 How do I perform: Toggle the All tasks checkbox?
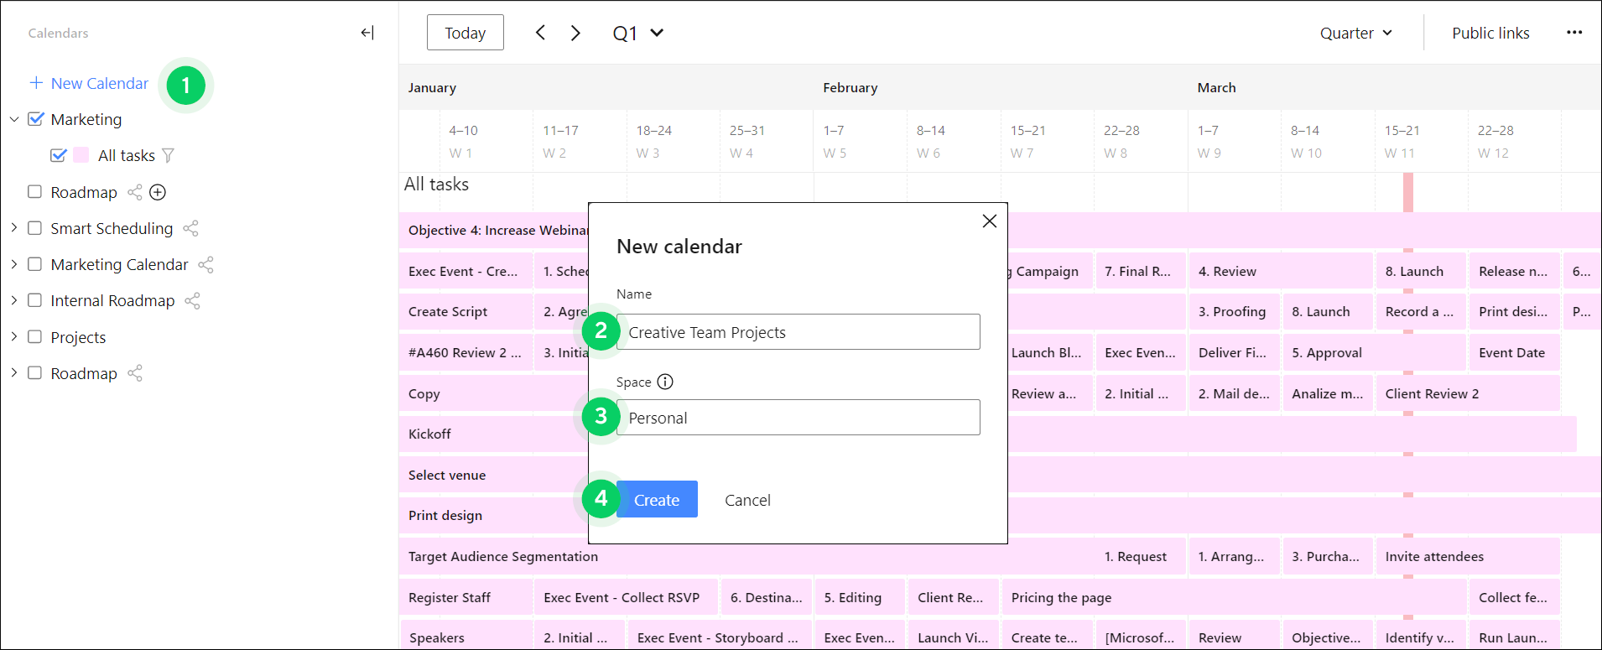click(58, 155)
